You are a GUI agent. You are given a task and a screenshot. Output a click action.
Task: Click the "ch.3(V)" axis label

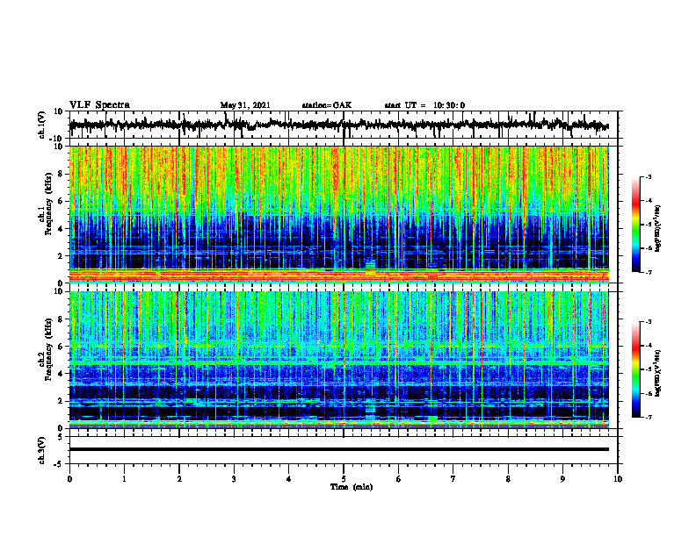42,451
